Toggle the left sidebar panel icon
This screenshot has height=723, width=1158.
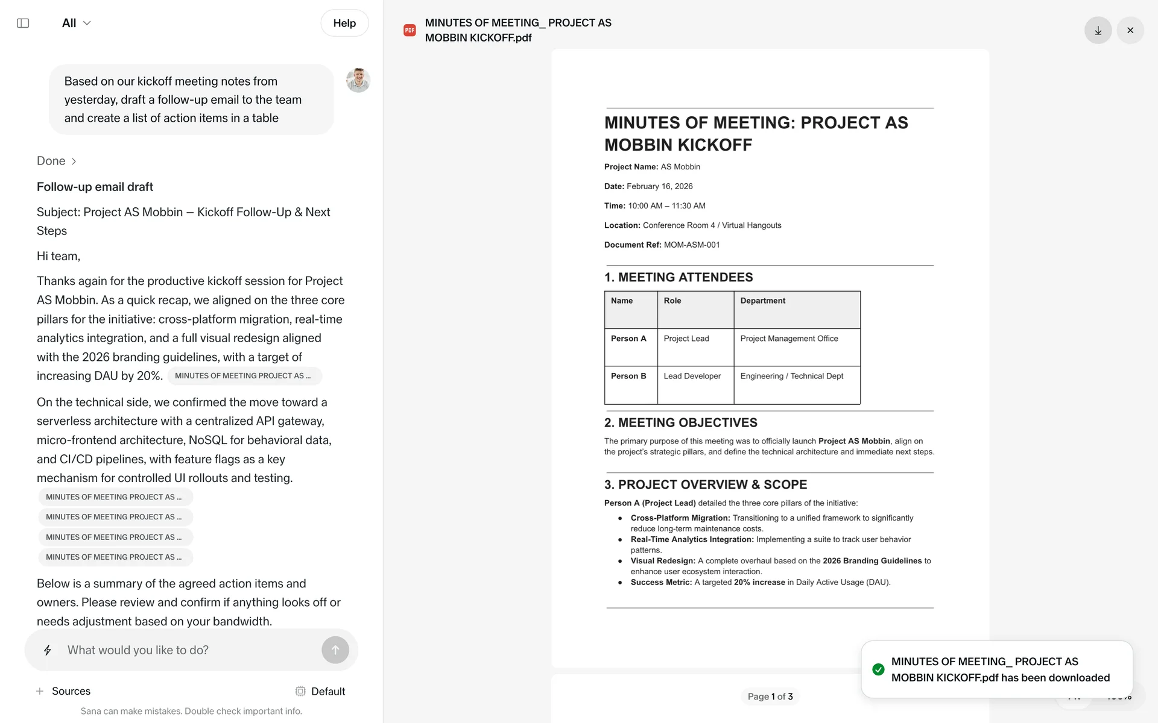(23, 23)
